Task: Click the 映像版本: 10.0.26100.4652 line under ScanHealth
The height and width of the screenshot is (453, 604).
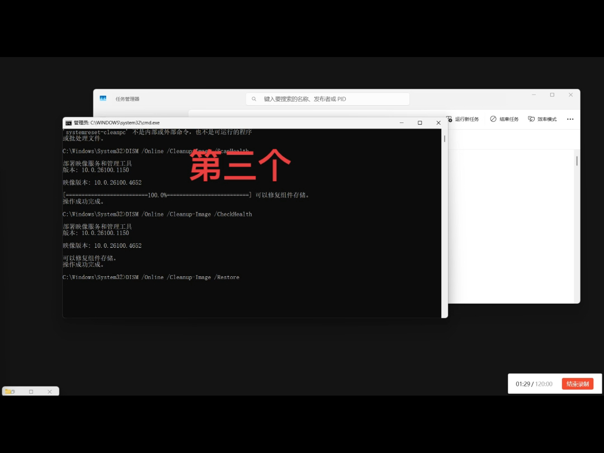Action: [102, 182]
